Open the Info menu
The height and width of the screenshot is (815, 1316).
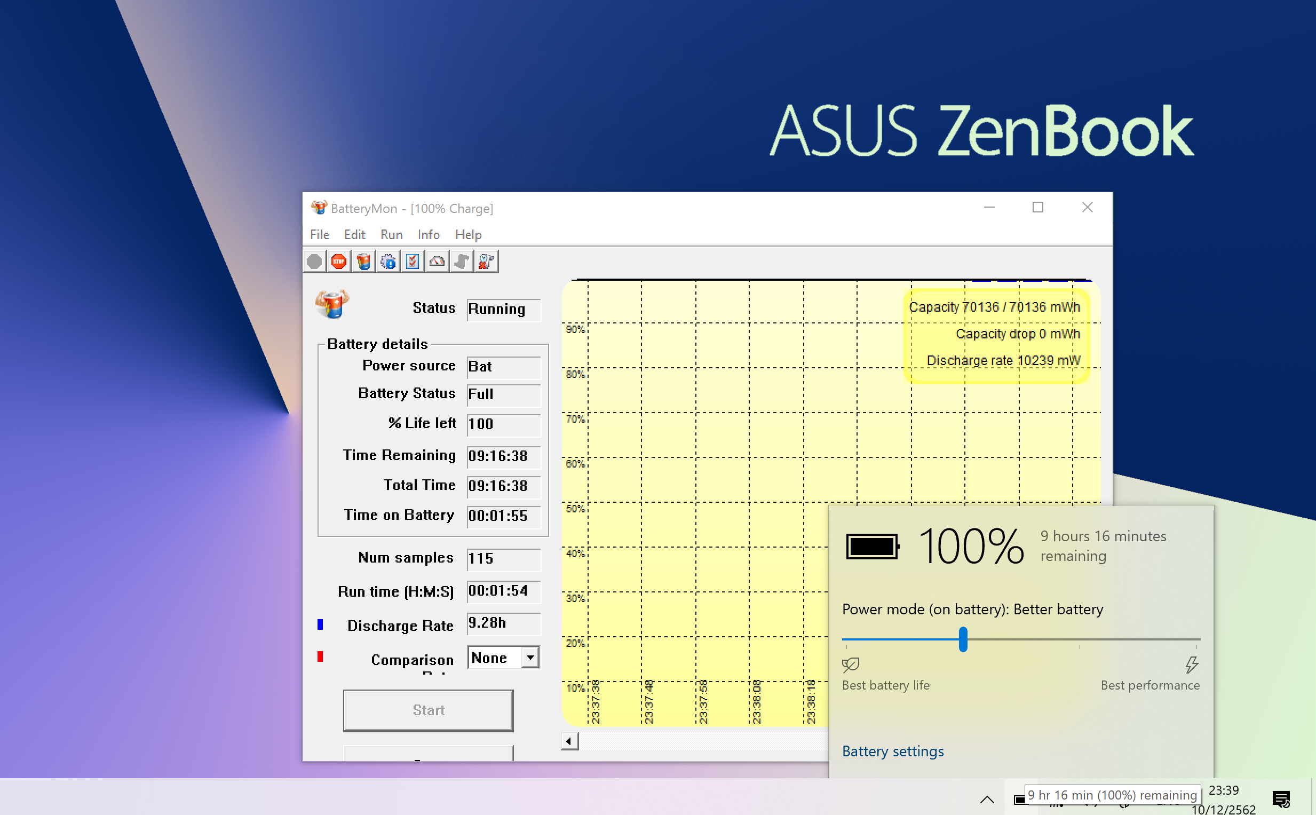(x=429, y=234)
